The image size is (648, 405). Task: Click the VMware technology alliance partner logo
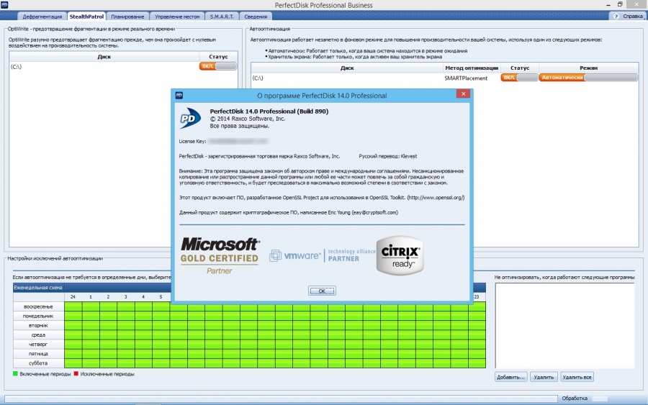314,255
